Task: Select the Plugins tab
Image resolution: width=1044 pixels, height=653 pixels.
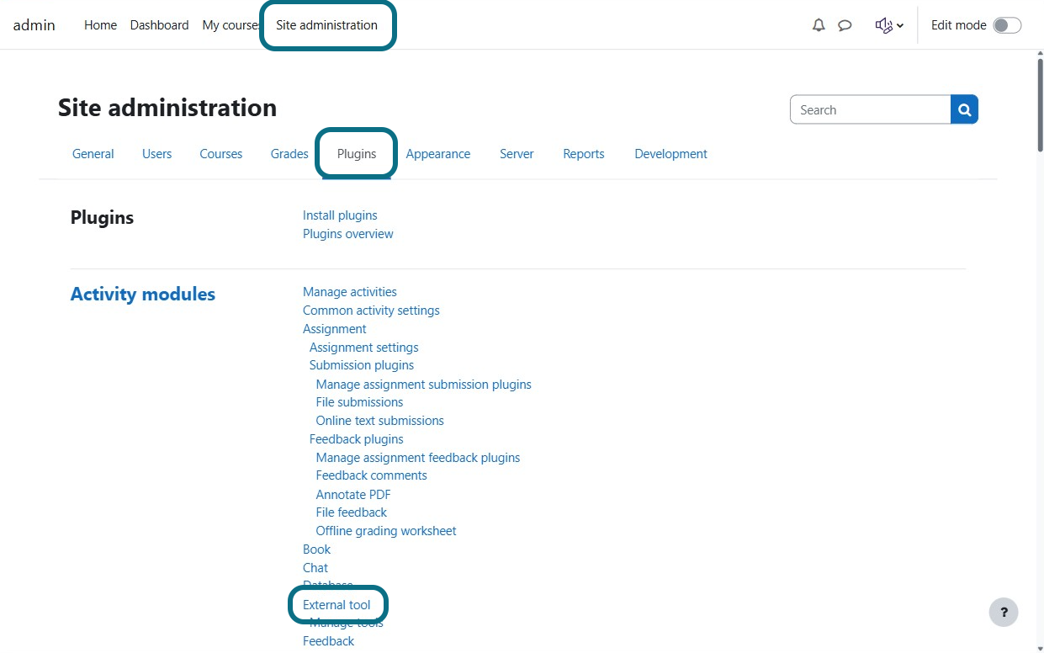Action: [357, 154]
